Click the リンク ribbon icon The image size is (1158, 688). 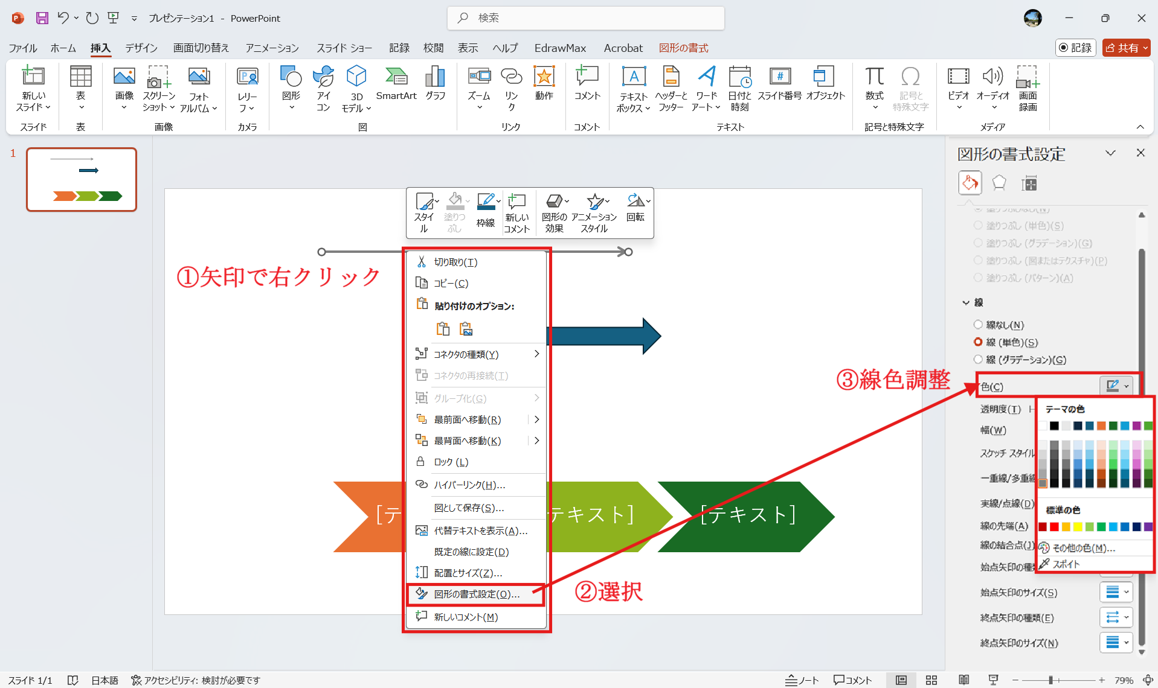pos(512,89)
